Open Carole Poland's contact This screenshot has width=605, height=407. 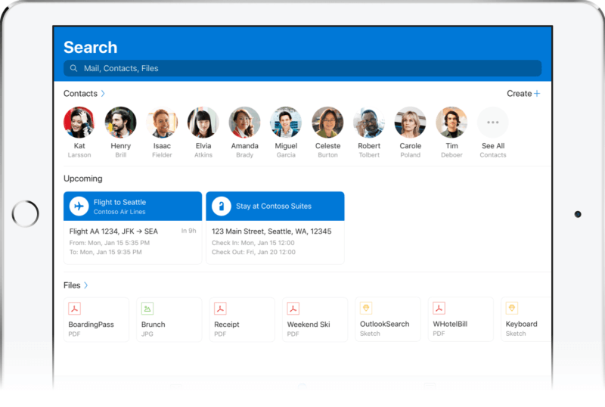click(410, 123)
